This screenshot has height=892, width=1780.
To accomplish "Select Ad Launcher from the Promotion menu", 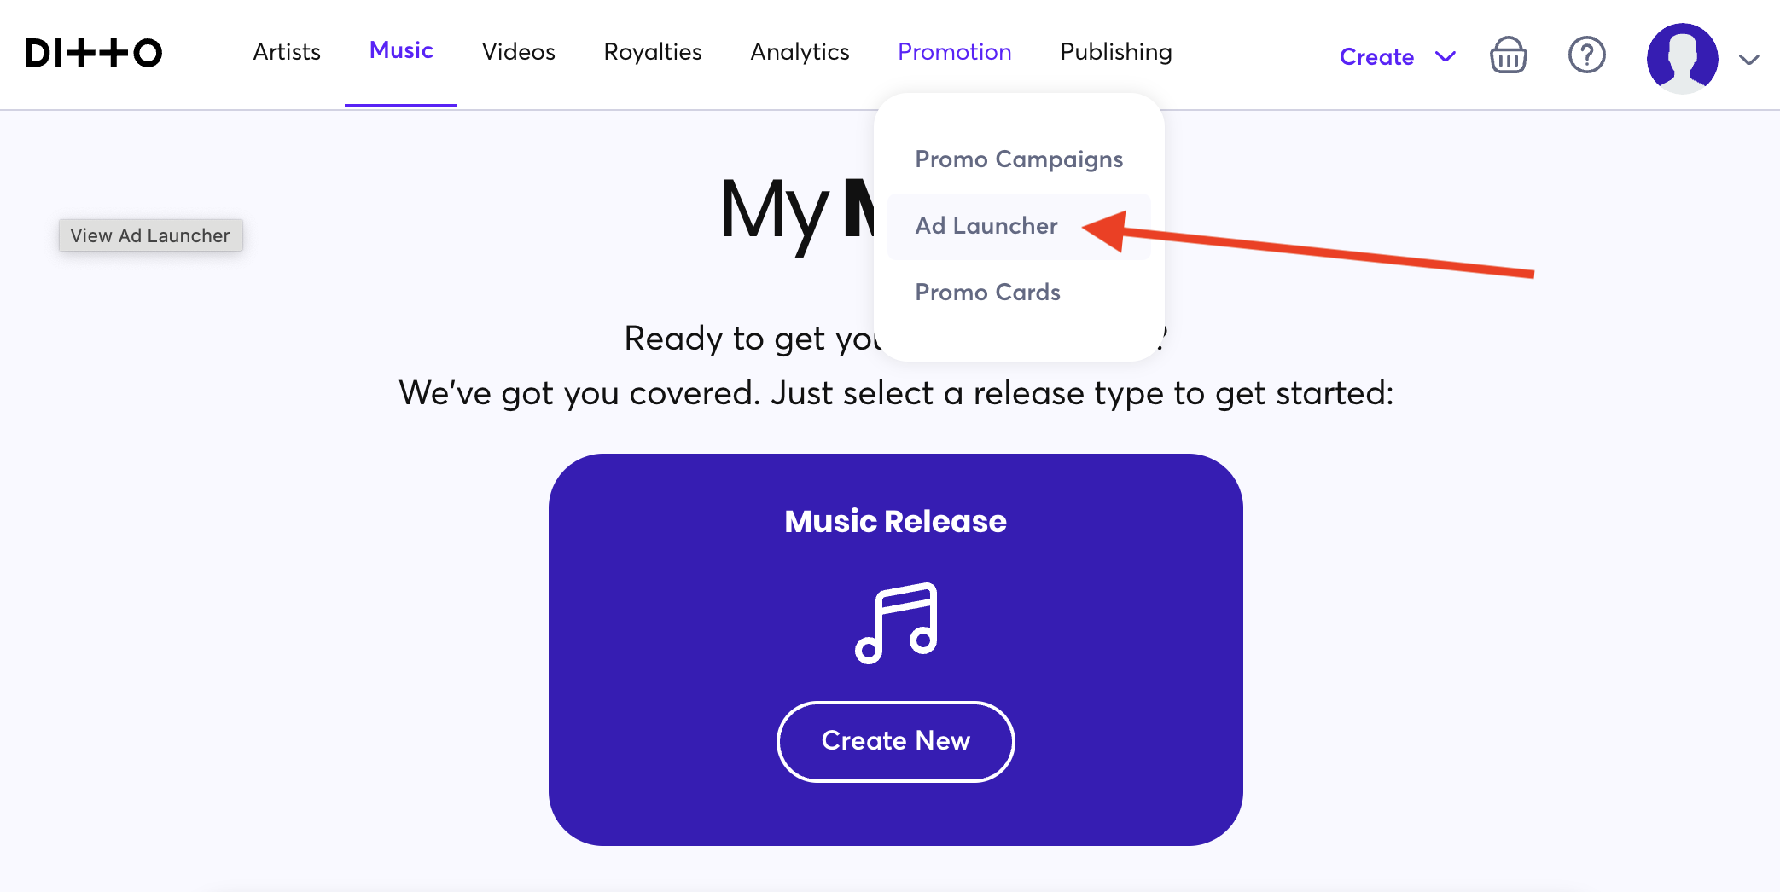I will 986,225.
